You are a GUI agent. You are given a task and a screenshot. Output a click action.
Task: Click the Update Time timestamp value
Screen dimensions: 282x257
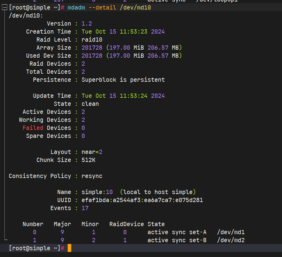(123, 96)
